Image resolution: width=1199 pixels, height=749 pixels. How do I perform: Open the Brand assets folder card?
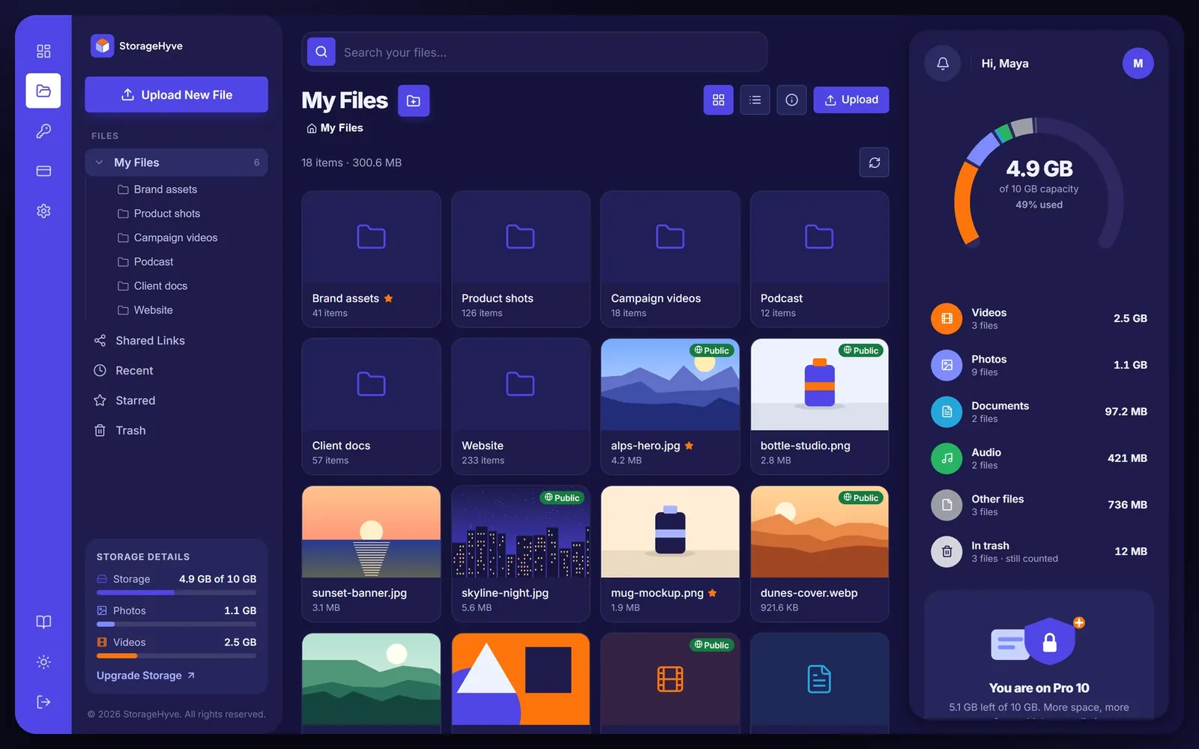tap(371, 259)
